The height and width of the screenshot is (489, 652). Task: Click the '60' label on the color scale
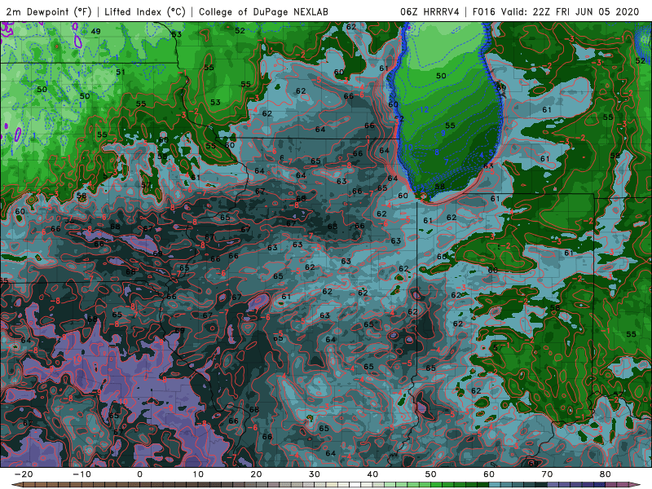click(x=489, y=474)
